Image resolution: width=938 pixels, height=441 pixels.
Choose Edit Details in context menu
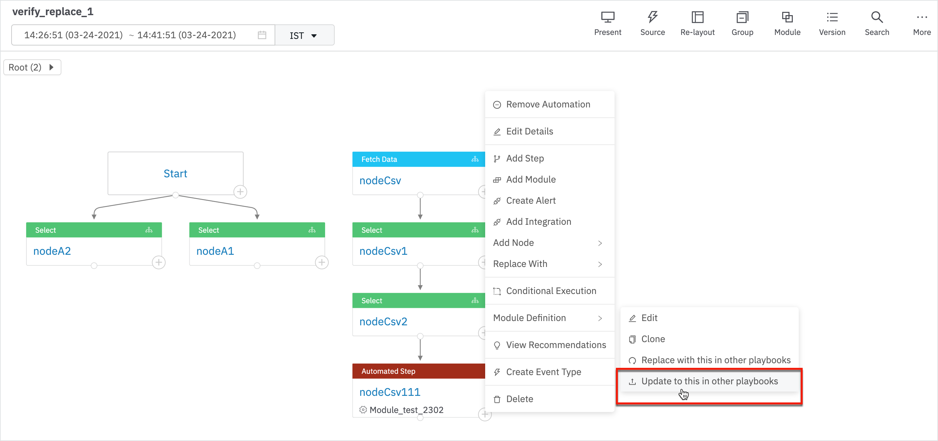click(550, 131)
